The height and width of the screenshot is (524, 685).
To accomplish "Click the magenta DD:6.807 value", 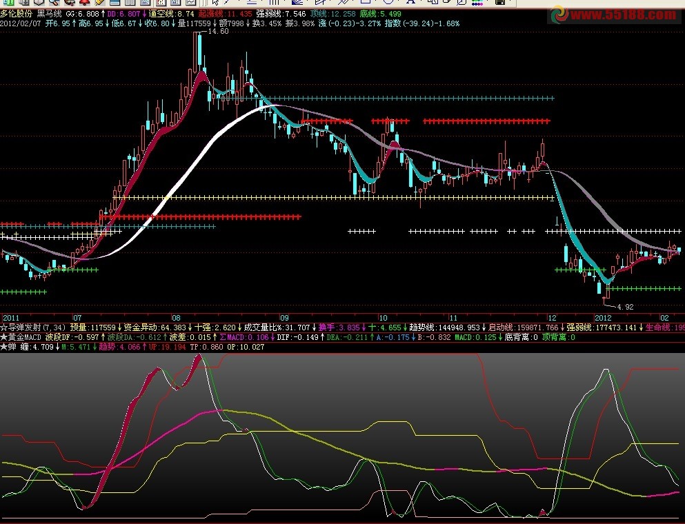I will click(x=123, y=14).
